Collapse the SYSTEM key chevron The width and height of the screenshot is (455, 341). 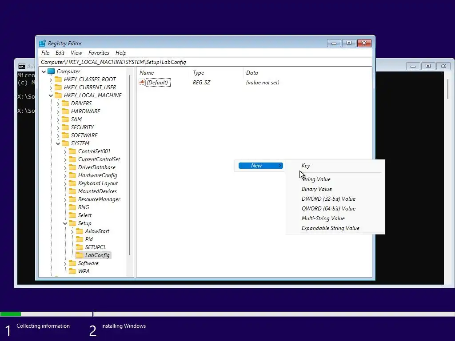tap(58, 143)
